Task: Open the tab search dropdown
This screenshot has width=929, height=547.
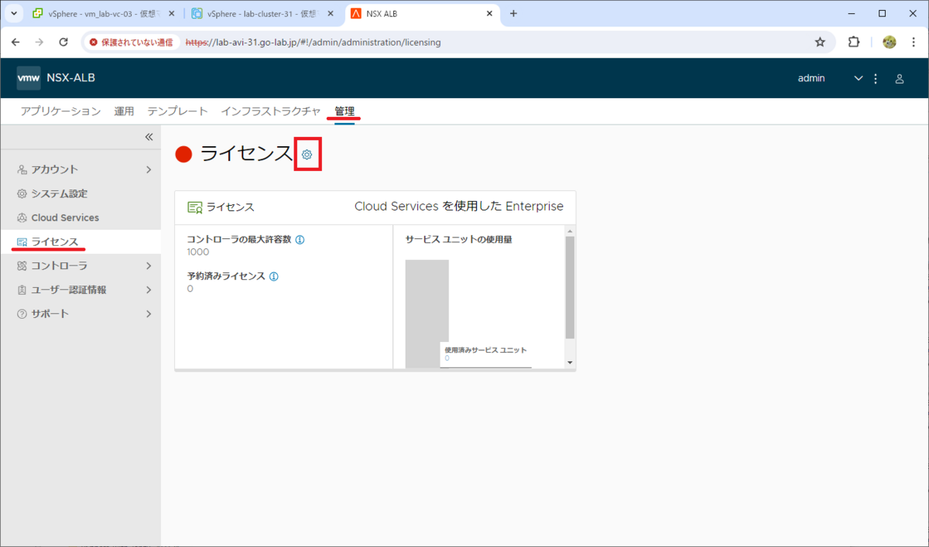Action: point(14,13)
